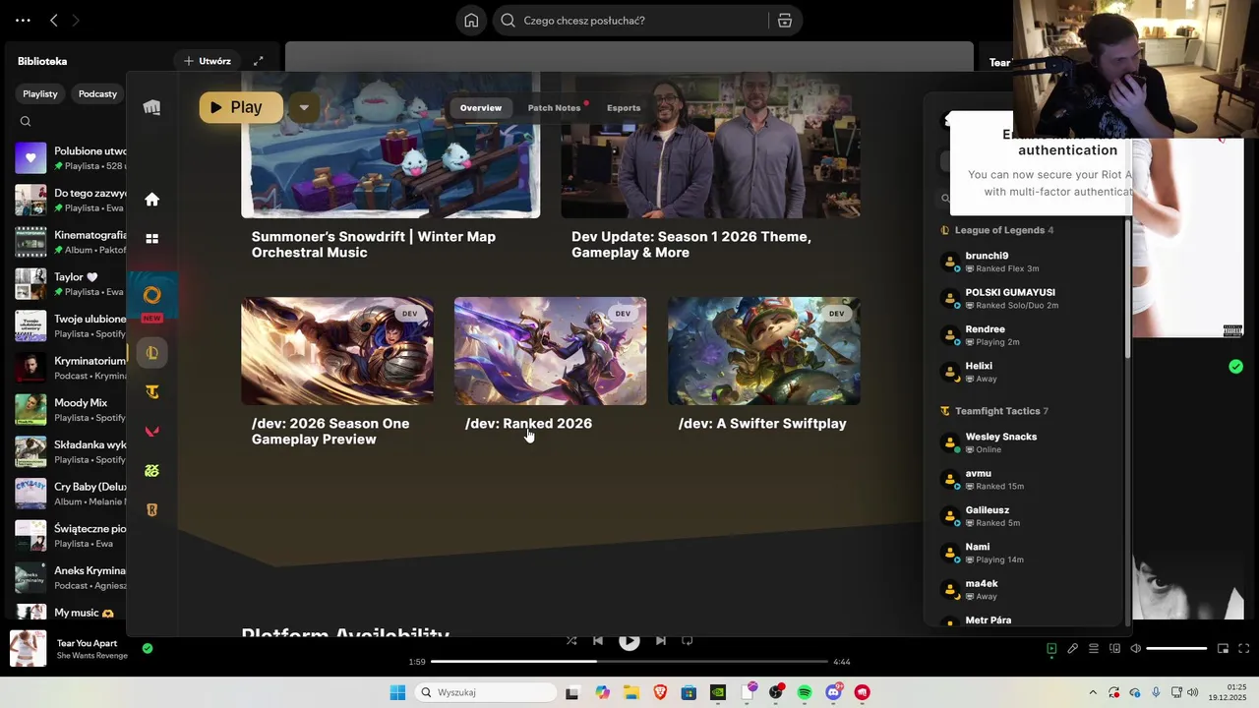1259x708 pixels.
Task: Switch to Overview tab
Action: [x=481, y=108]
